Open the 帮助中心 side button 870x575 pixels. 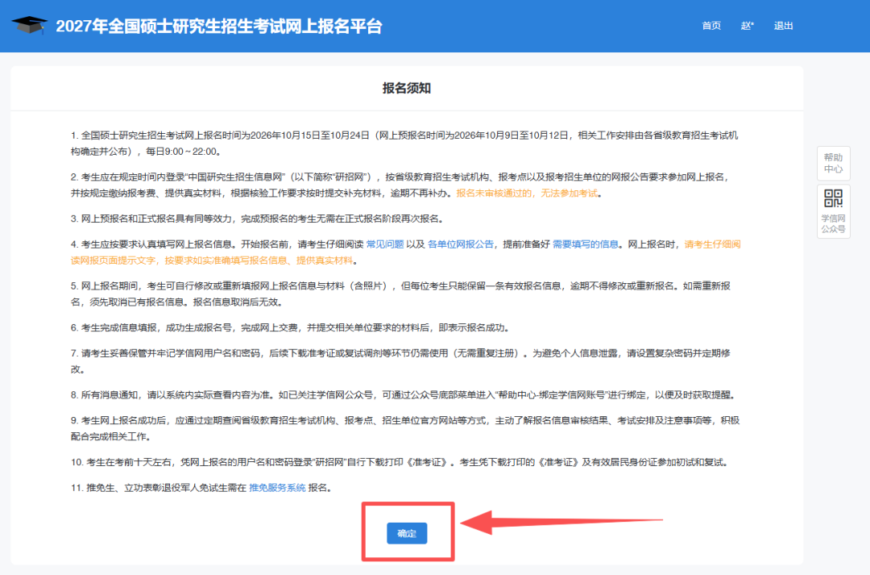(x=834, y=164)
